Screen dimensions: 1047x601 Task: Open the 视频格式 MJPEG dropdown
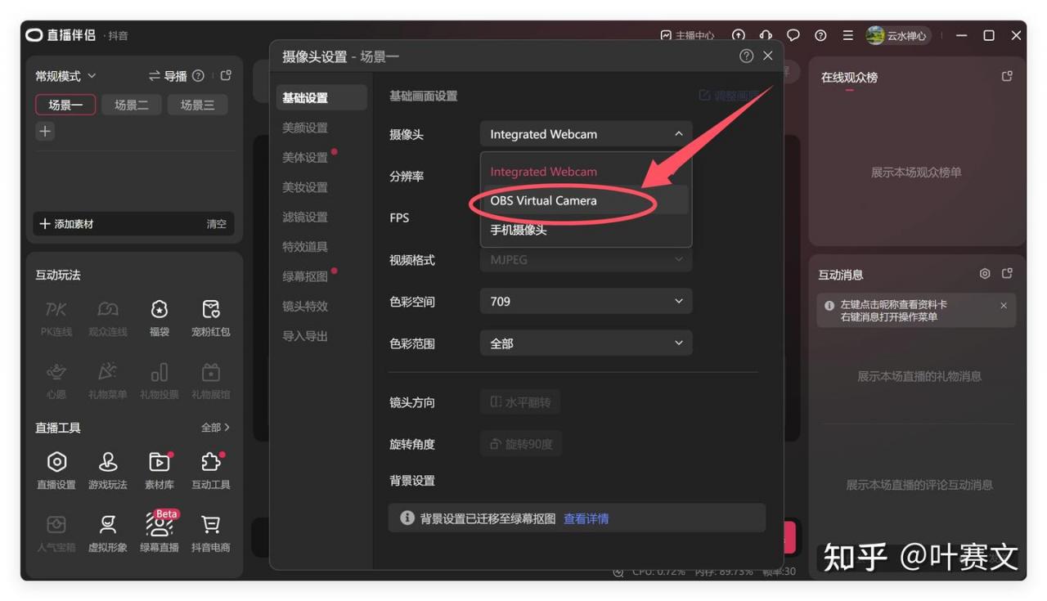(586, 259)
